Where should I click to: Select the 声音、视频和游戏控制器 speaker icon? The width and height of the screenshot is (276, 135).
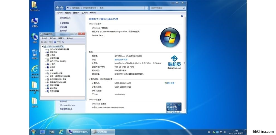(x=48, y=76)
